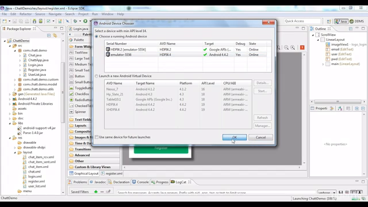Click the green Run toolbar button

(x=85, y=21)
